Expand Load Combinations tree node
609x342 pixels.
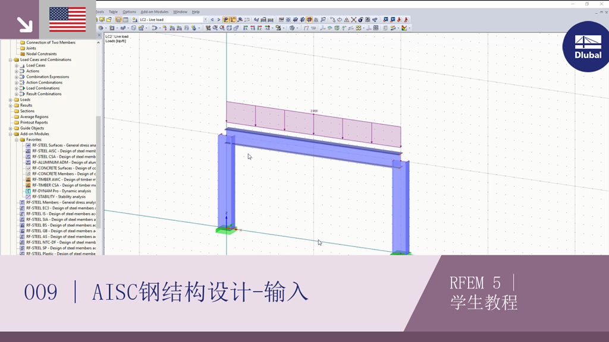coord(16,88)
